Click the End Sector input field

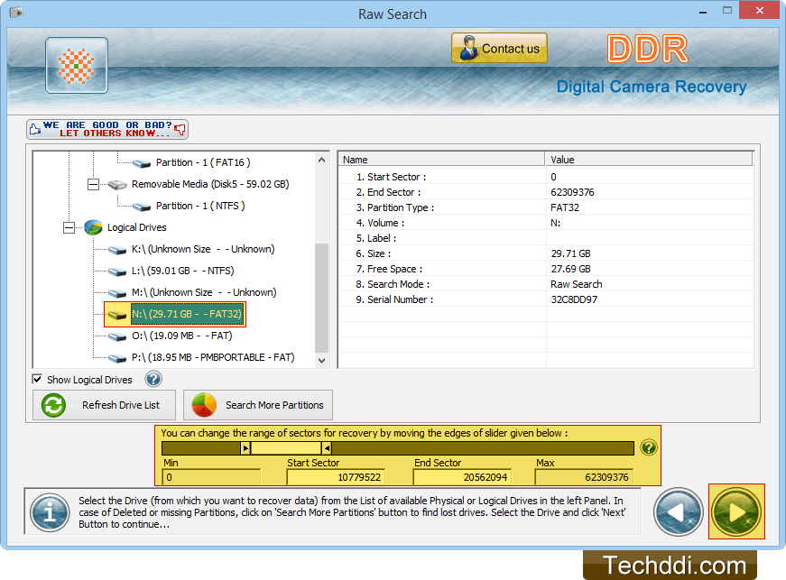[x=462, y=477]
